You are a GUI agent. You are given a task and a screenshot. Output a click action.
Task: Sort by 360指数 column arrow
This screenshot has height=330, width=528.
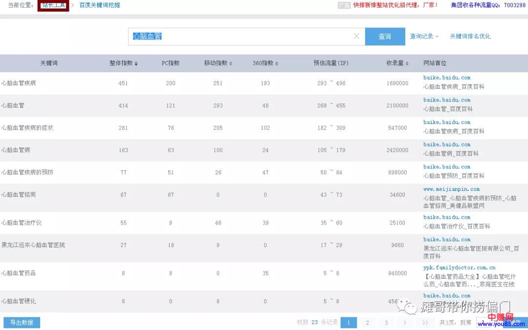[277, 63]
